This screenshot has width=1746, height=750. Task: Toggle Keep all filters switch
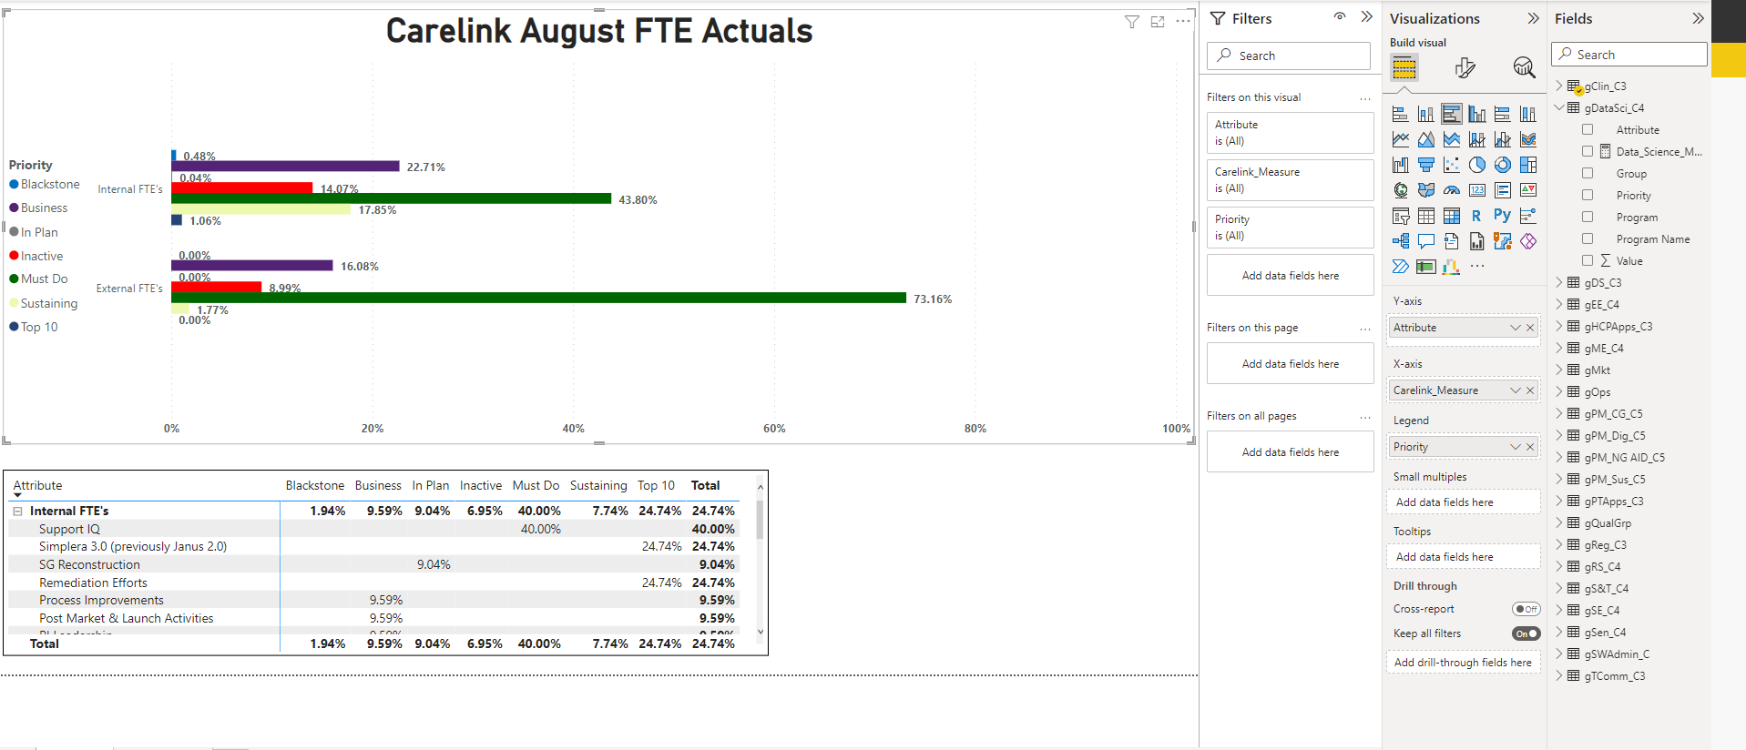coord(1526,633)
